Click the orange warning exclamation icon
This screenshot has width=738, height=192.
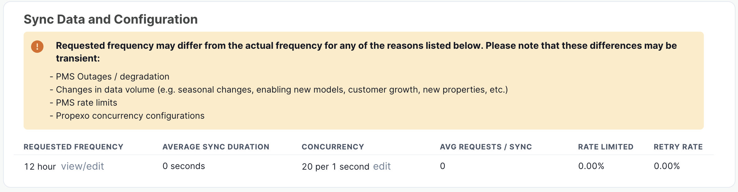coord(37,47)
